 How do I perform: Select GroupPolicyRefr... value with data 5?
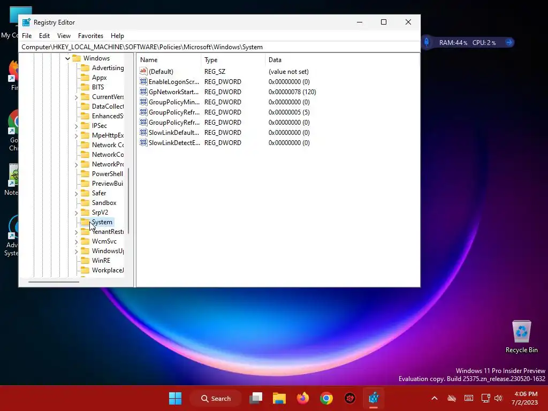pyautogui.click(x=174, y=112)
